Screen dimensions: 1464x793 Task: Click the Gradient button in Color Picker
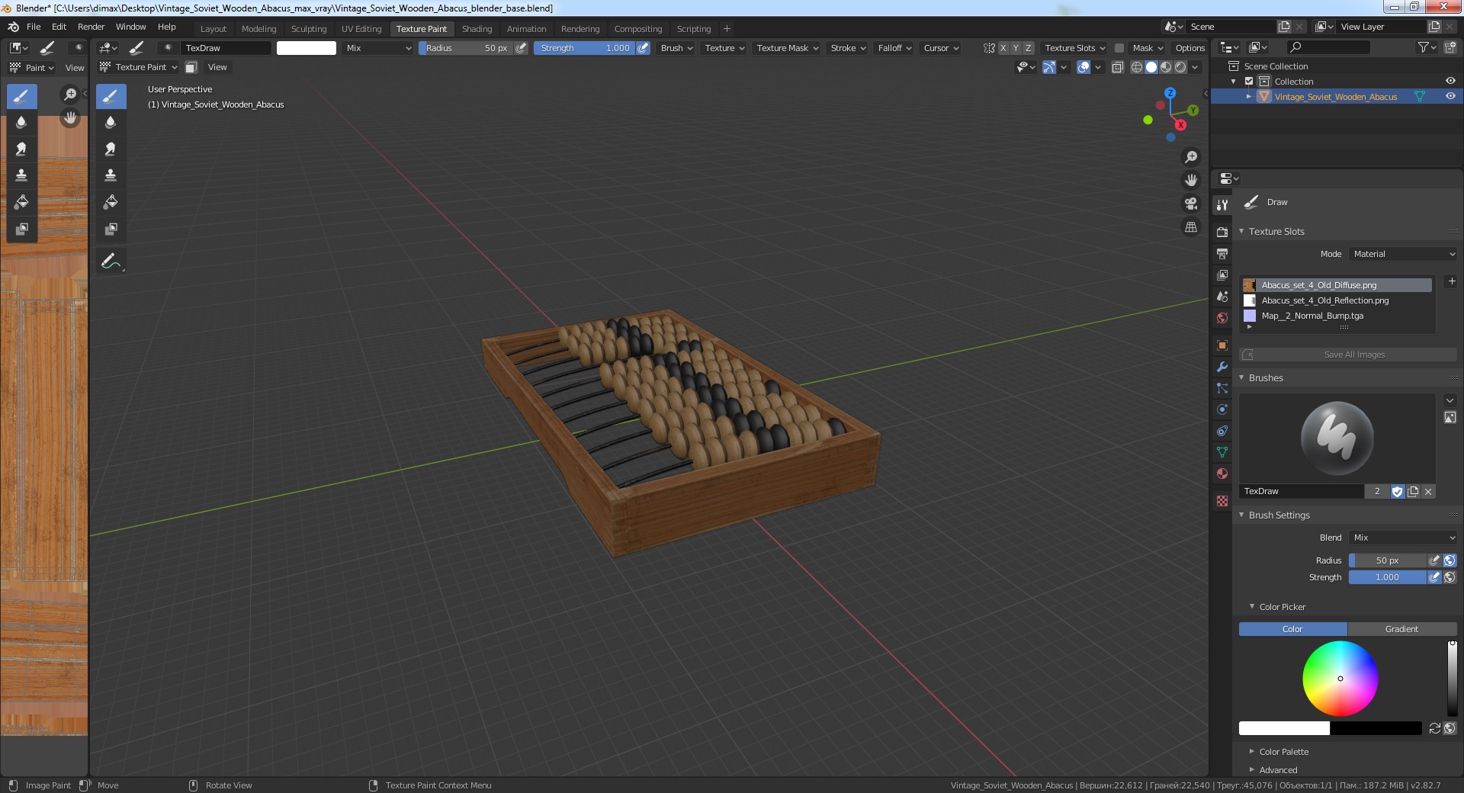1401,629
